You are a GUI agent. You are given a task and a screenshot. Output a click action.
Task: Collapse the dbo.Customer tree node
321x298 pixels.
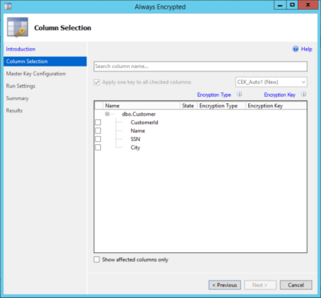click(107, 114)
